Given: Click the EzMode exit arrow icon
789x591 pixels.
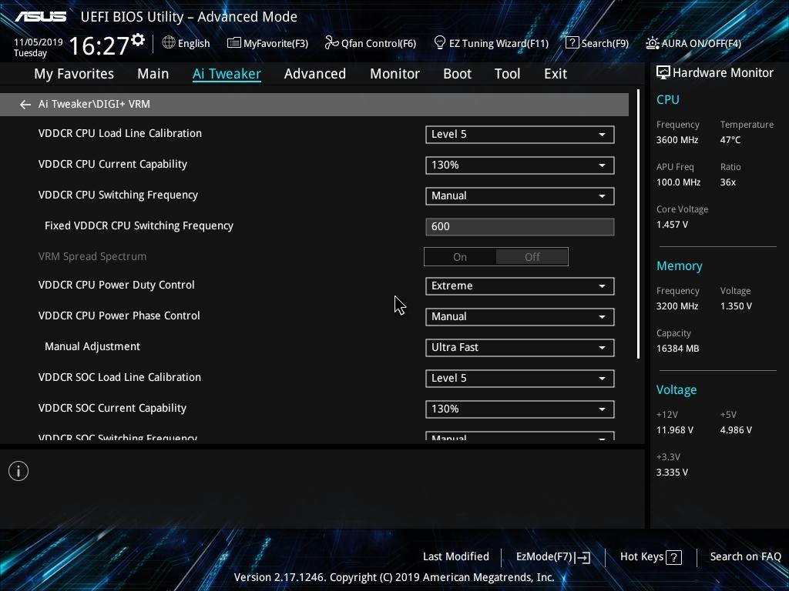Looking at the screenshot, I should (583, 557).
